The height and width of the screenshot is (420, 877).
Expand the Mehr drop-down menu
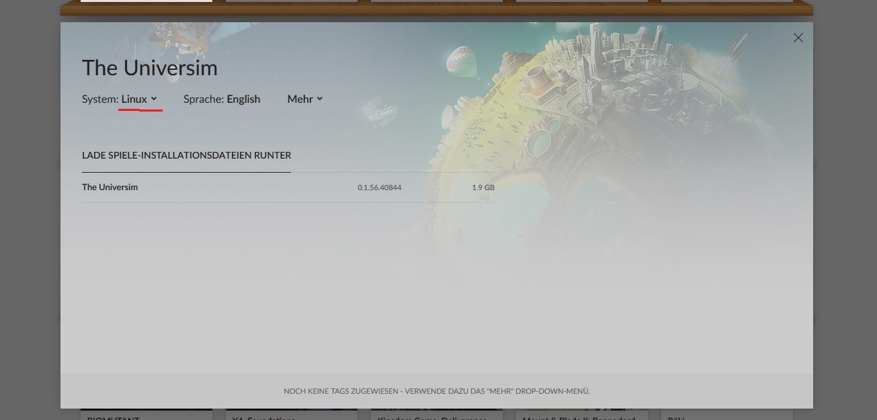(x=305, y=99)
